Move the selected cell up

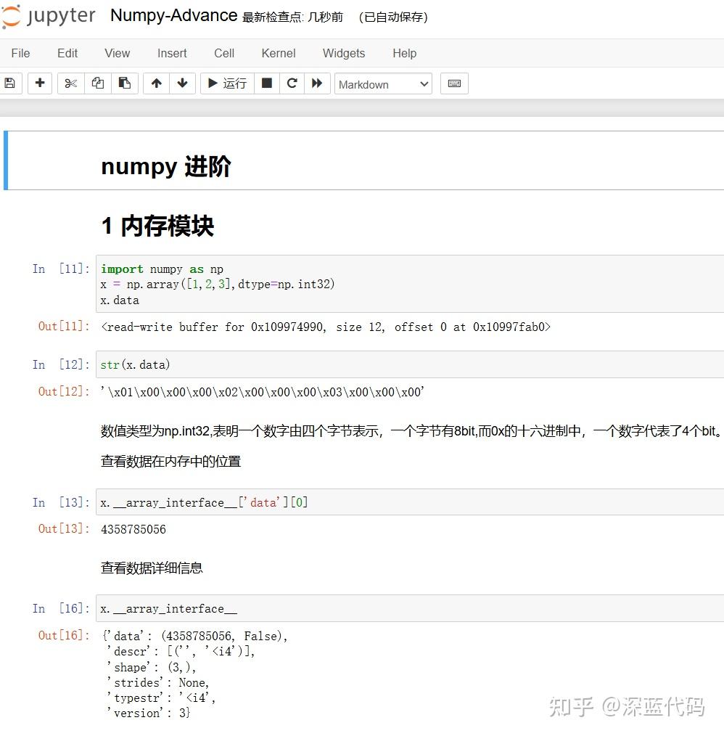pyautogui.click(x=155, y=83)
